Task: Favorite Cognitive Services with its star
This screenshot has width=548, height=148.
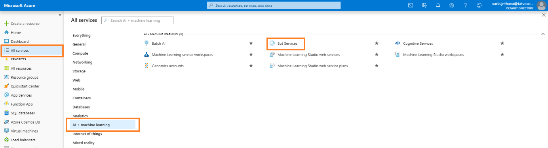Action: coord(502,43)
